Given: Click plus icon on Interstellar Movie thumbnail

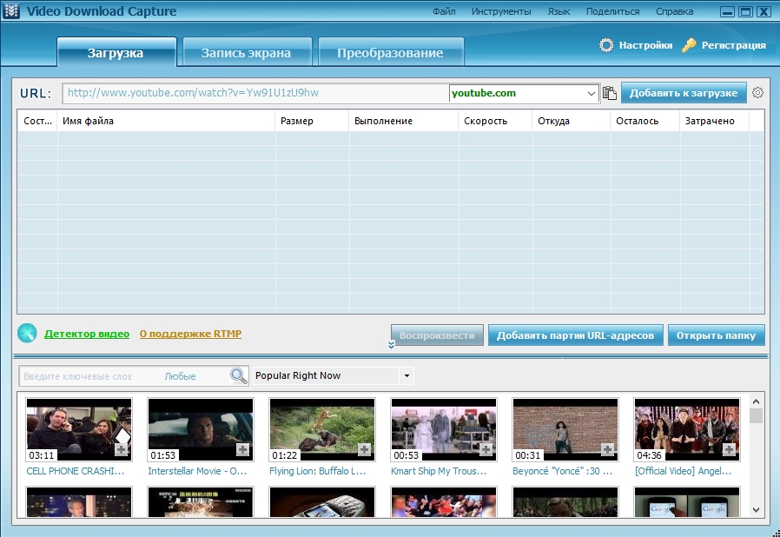Looking at the screenshot, I should tap(242, 450).
